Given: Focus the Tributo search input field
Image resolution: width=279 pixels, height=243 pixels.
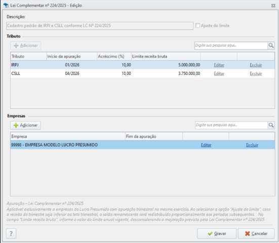Looking at the screenshot, I should click(x=231, y=46).
